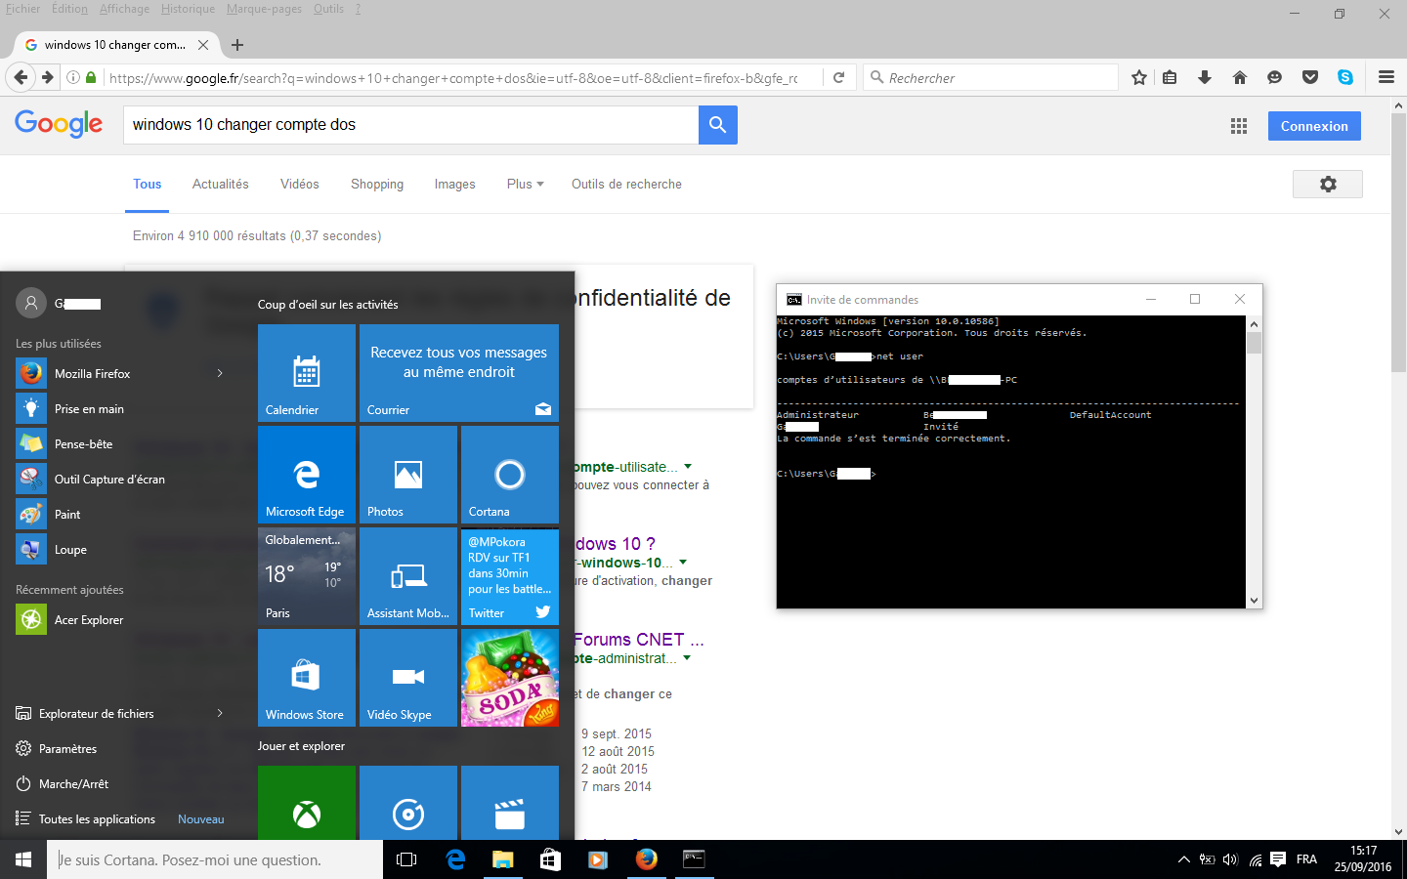Open the Cortana tile
The height and width of the screenshot is (879, 1407).
click(x=510, y=475)
